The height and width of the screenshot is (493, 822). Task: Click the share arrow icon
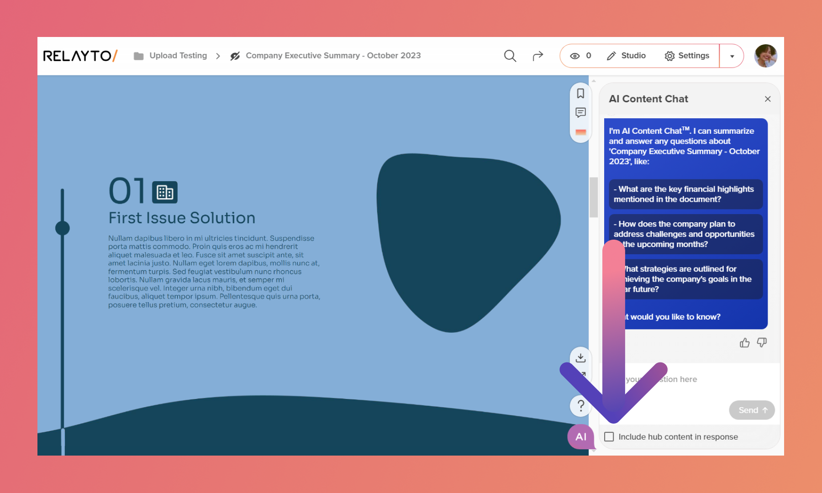click(538, 56)
